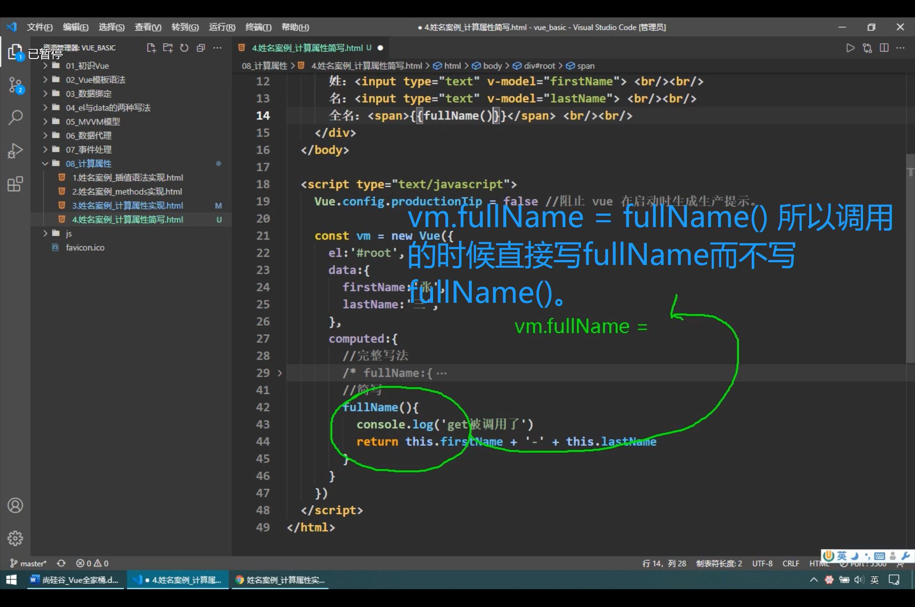Select the 4.姓名案例_计算属性简写.html editor tab
Image resolution: width=915 pixels, height=607 pixels.
(310, 48)
